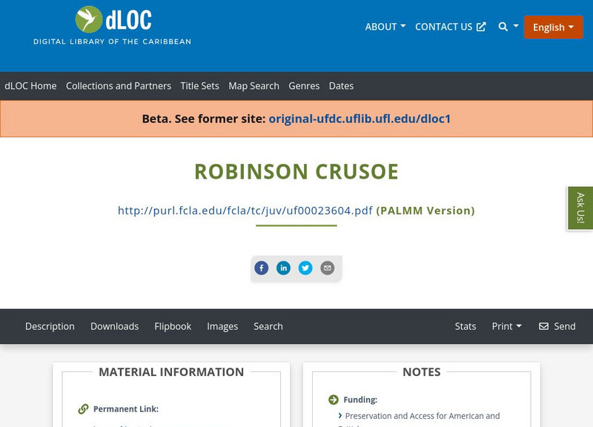
Task: Switch to the Flipbook tab
Action: click(x=172, y=326)
